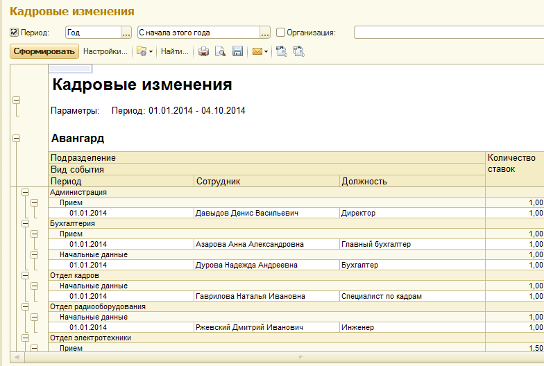Click the Организация input field
Image resolution: width=544 pixels, height=366 pixels.
(x=448, y=33)
